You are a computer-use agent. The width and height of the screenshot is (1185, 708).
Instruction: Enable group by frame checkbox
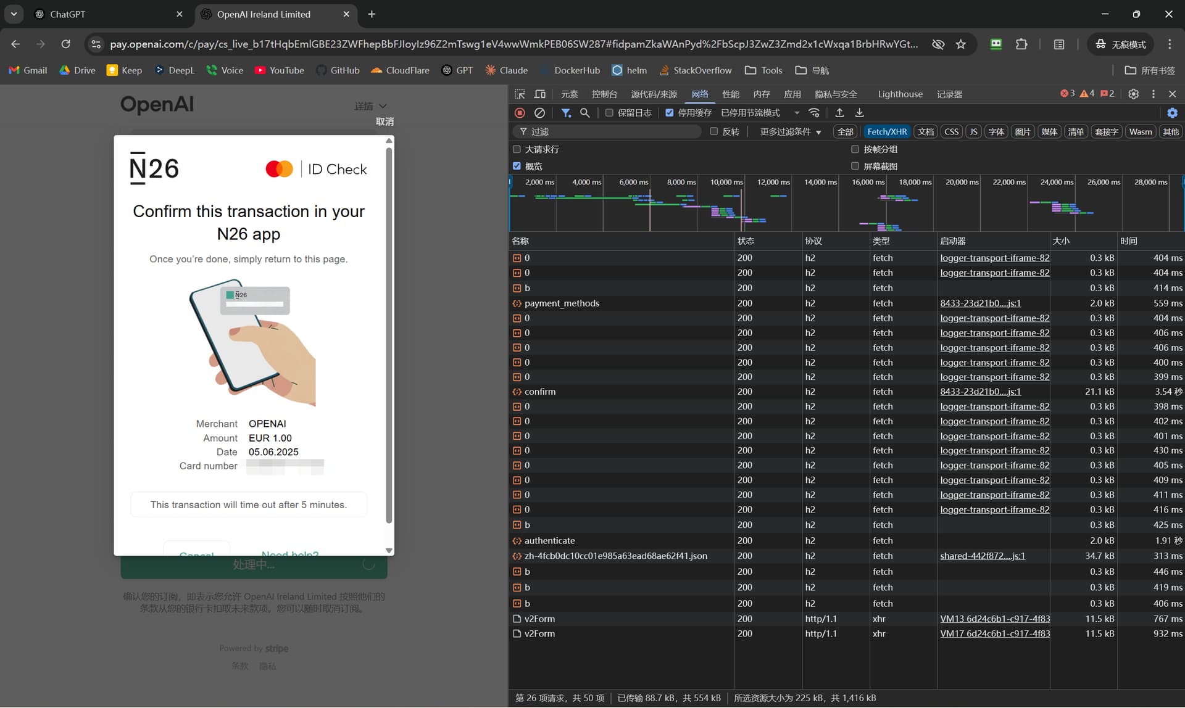click(x=855, y=149)
